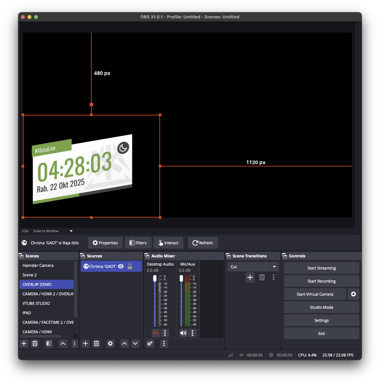Toggle lock on Chrisna 'GAOT' source
Viewport: 380px width, 384px height.
coord(130,266)
